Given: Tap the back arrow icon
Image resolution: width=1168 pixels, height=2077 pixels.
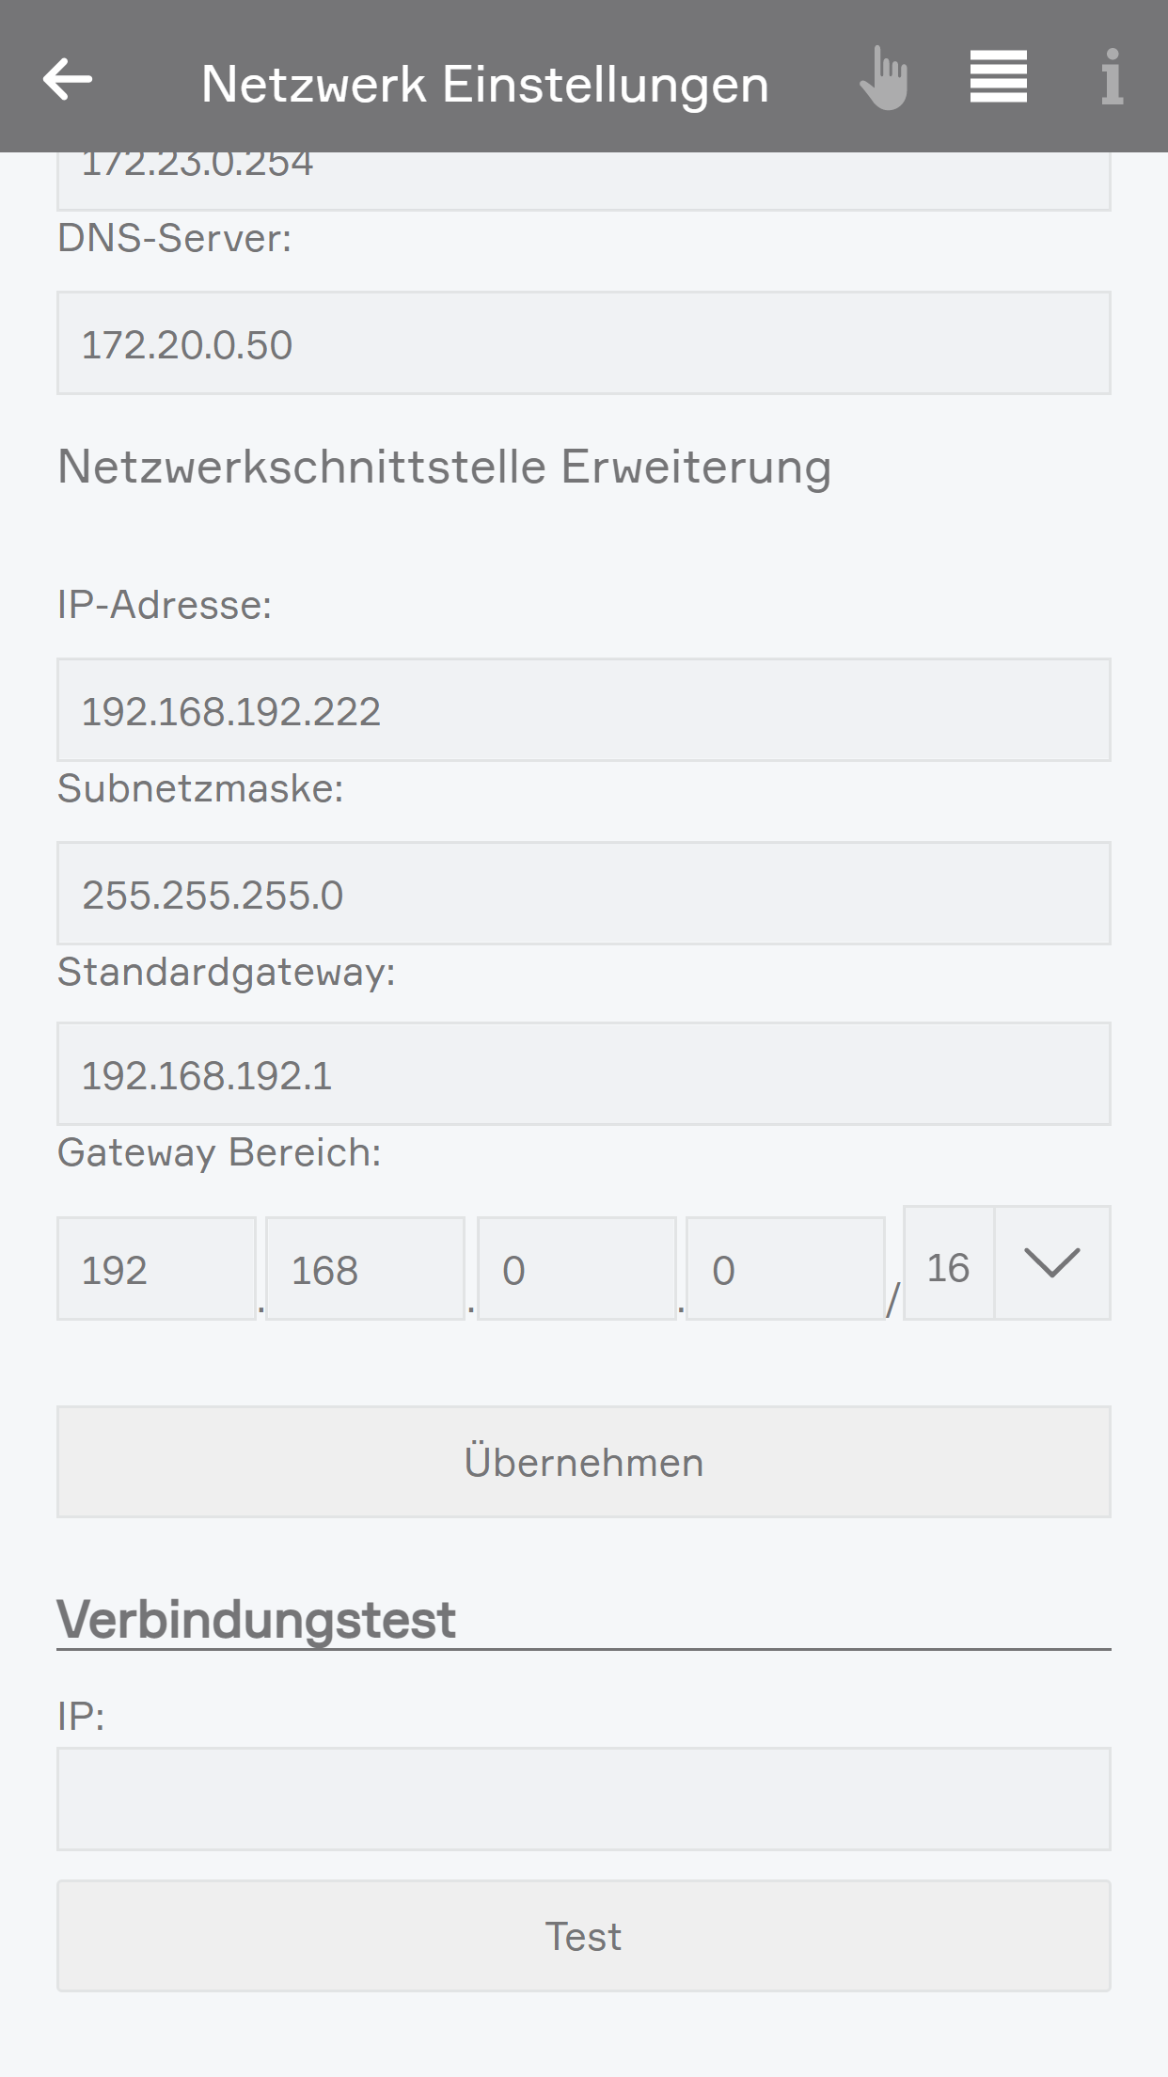Looking at the screenshot, I should point(68,79).
